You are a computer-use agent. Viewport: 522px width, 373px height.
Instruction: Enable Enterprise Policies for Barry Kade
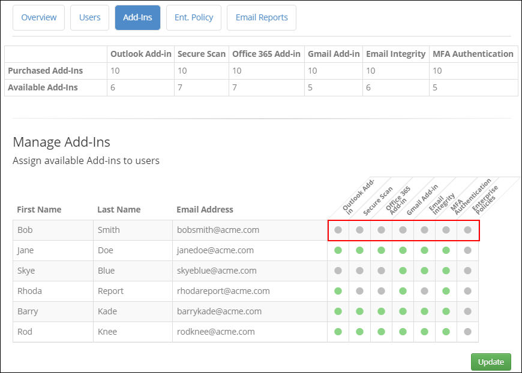point(468,311)
